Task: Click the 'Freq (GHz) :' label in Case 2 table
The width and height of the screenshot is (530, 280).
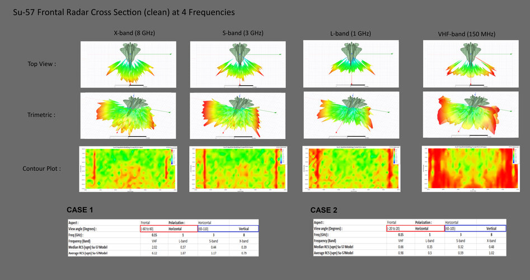Action: 322,235
